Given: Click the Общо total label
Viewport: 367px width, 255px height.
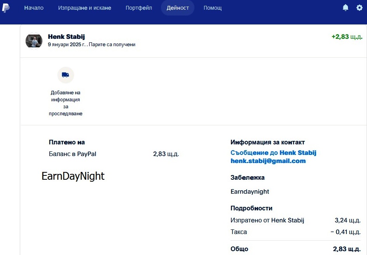Looking at the screenshot, I should (239, 249).
